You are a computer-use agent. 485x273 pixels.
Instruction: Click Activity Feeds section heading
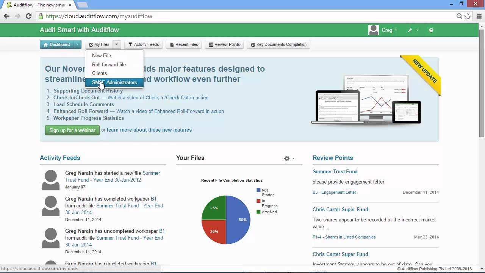(60, 158)
